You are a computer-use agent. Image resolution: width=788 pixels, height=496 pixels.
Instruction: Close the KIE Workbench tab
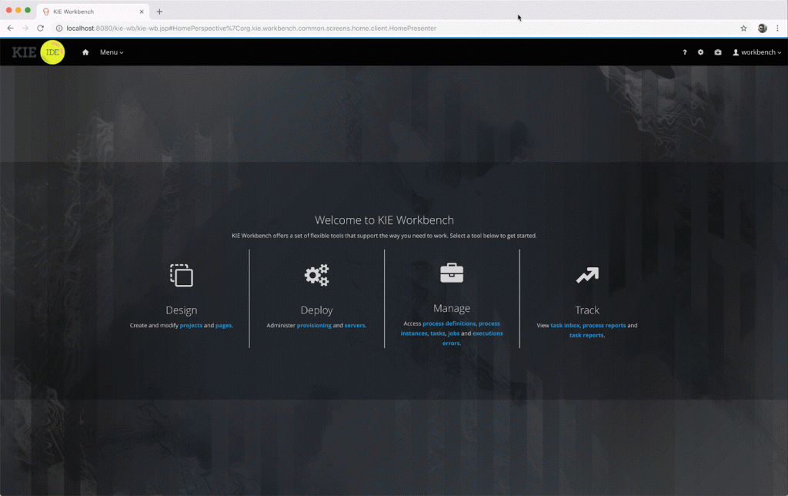(142, 12)
